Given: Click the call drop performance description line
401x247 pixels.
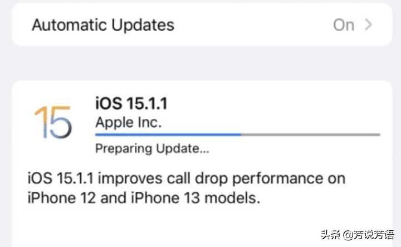Looking at the screenshot, I should [187, 178].
